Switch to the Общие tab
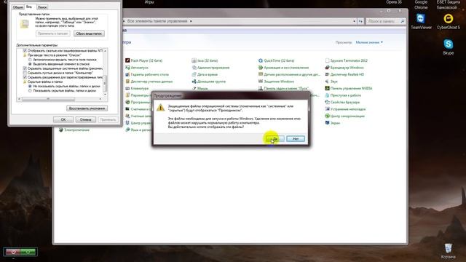Screen dimensions: 466x262 pos(17,7)
